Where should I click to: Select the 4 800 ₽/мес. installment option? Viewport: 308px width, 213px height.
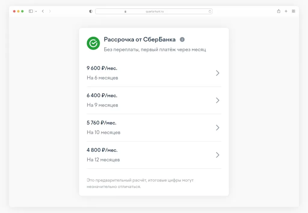(154, 155)
